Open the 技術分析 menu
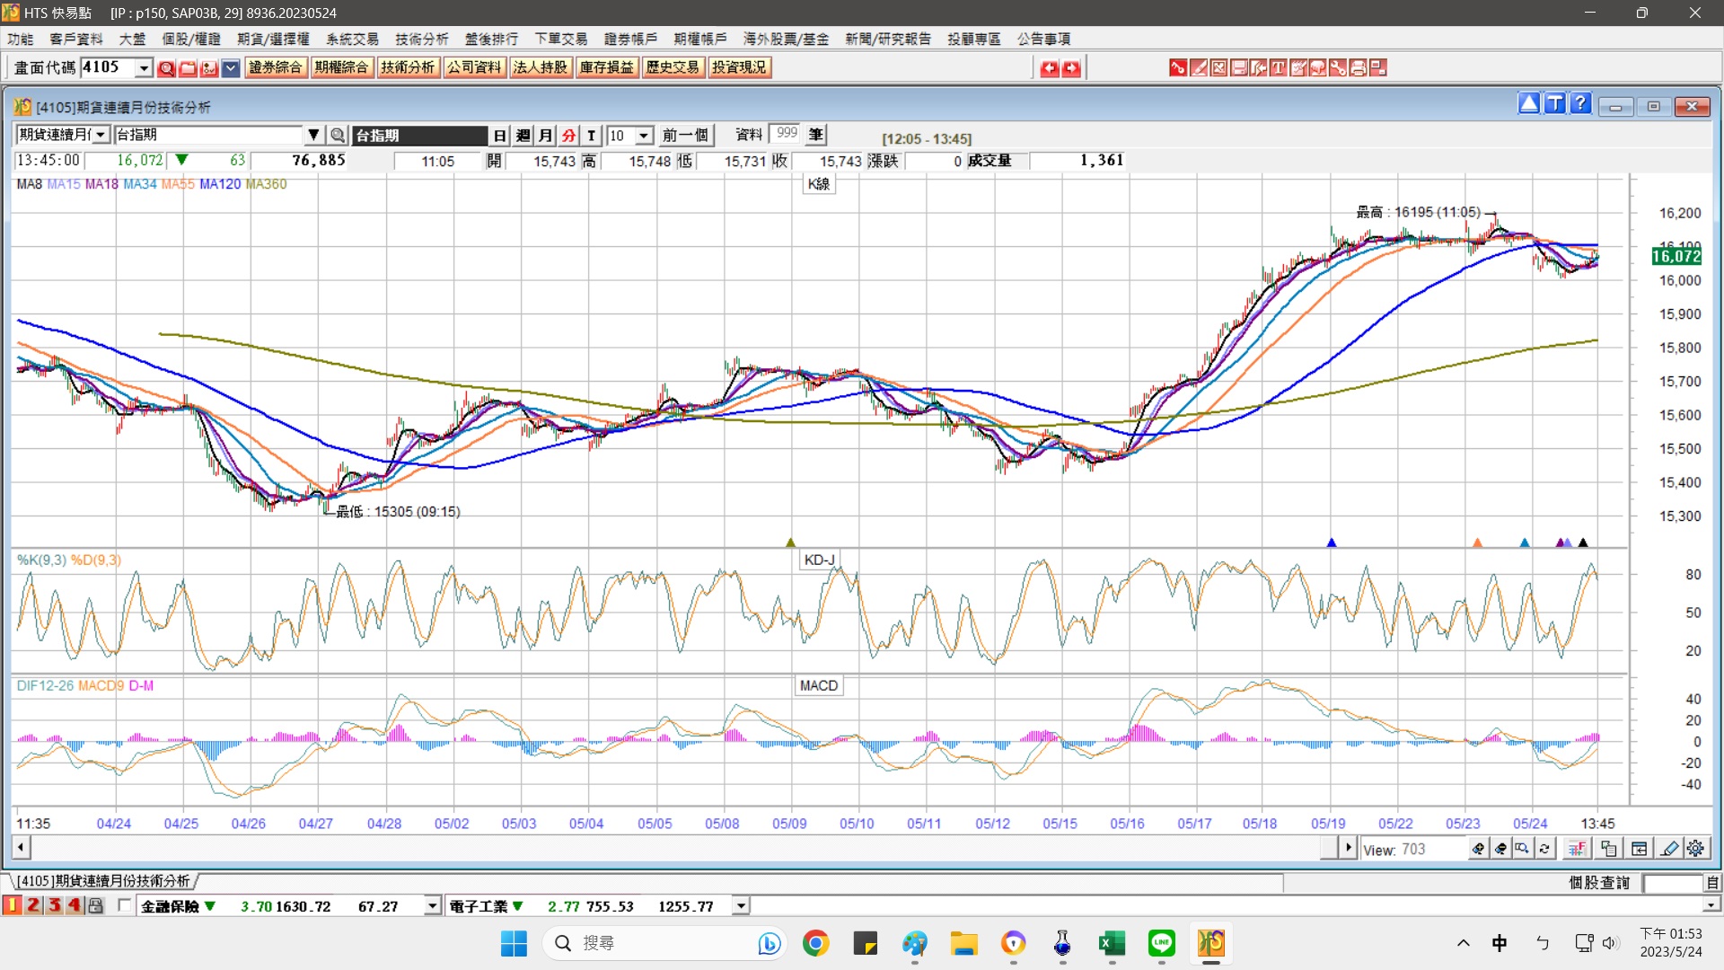 pyautogui.click(x=421, y=39)
